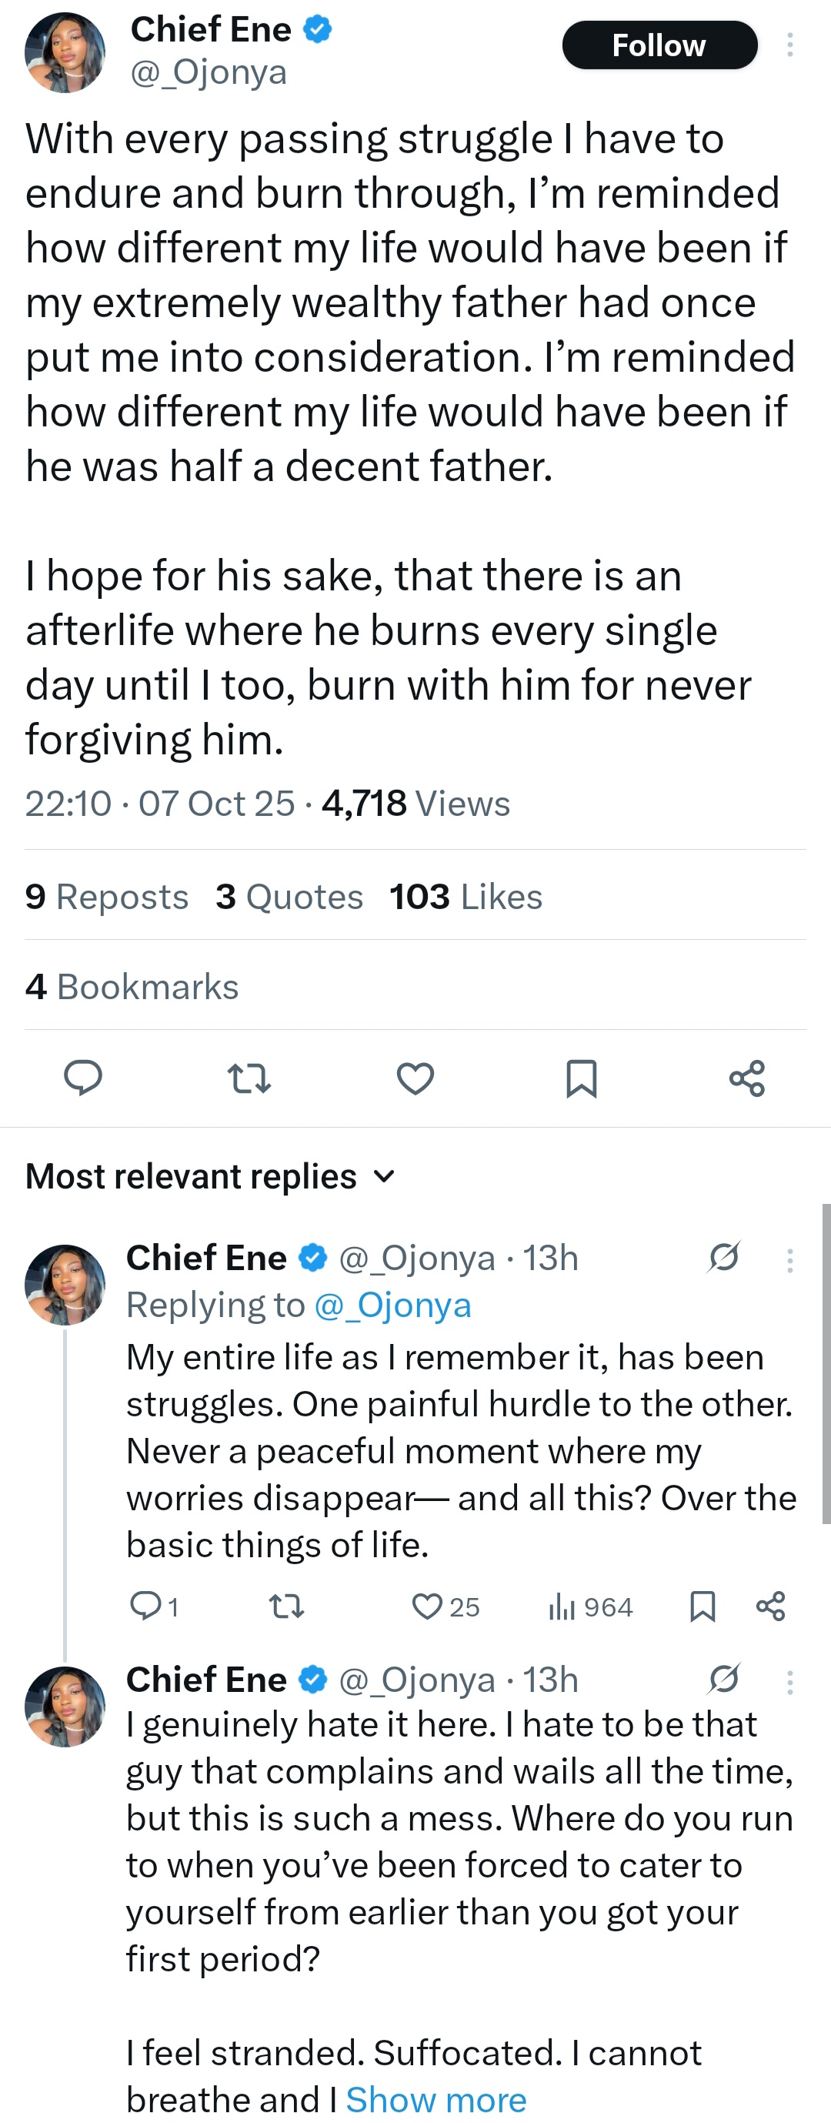Expand second reply with Show more
Screen dimensions: 831x2123
coord(436,2099)
